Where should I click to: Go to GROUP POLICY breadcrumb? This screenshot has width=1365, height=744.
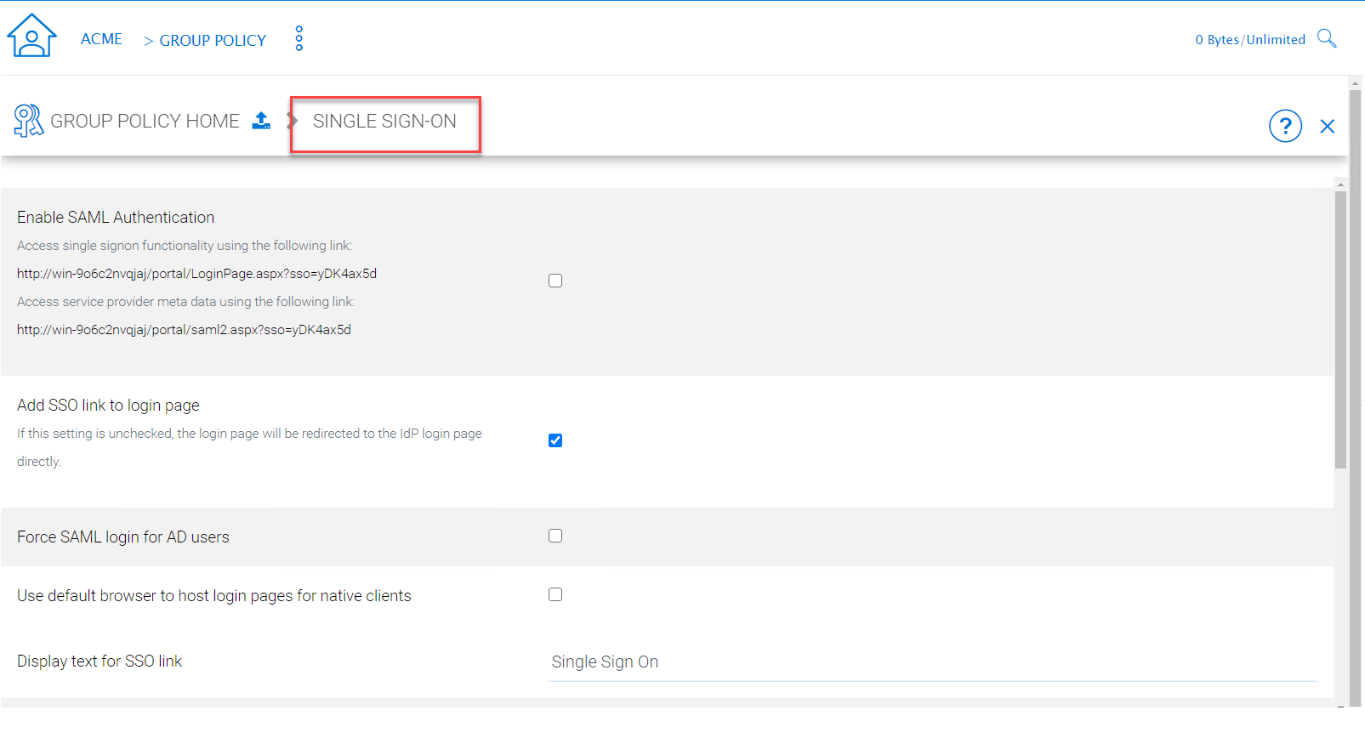point(213,41)
